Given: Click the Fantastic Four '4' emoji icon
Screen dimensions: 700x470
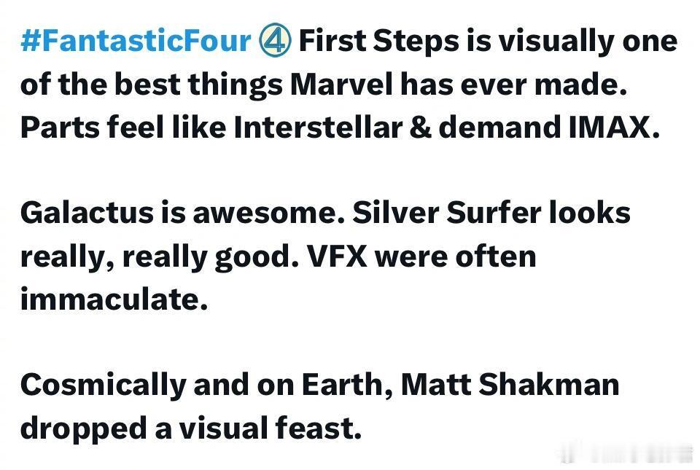Looking at the screenshot, I should (x=275, y=41).
